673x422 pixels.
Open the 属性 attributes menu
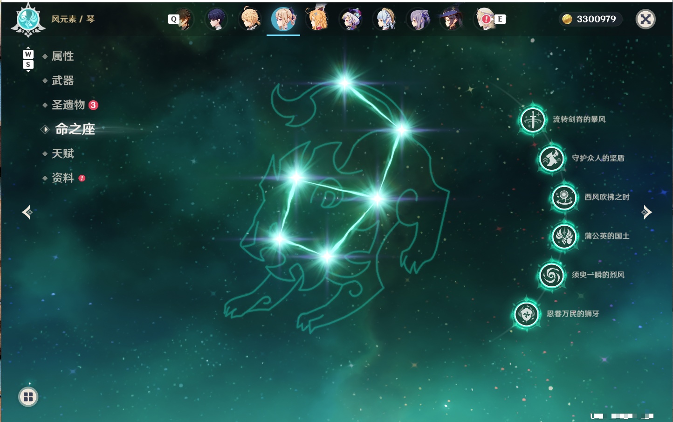pos(62,56)
